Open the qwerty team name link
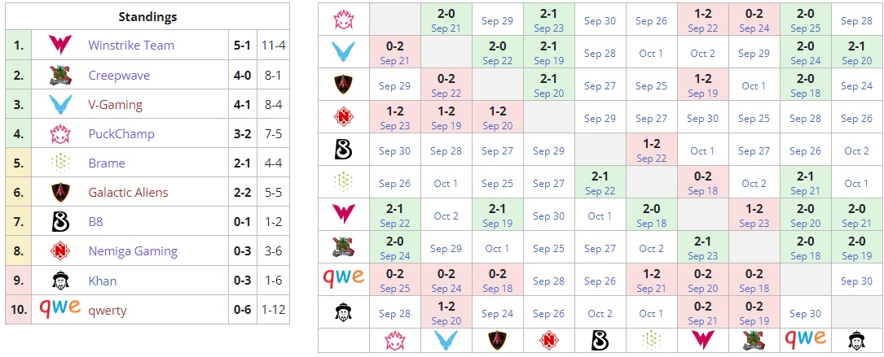The image size is (884, 357). [x=108, y=311]
